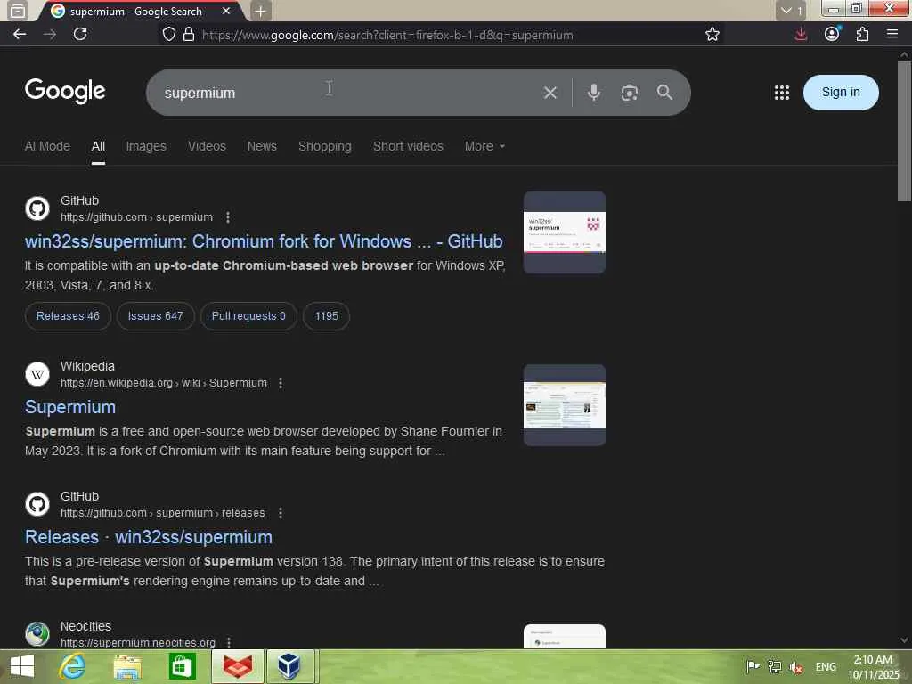
Task: Click the browser address bar URL
Action: coord(387,35)
